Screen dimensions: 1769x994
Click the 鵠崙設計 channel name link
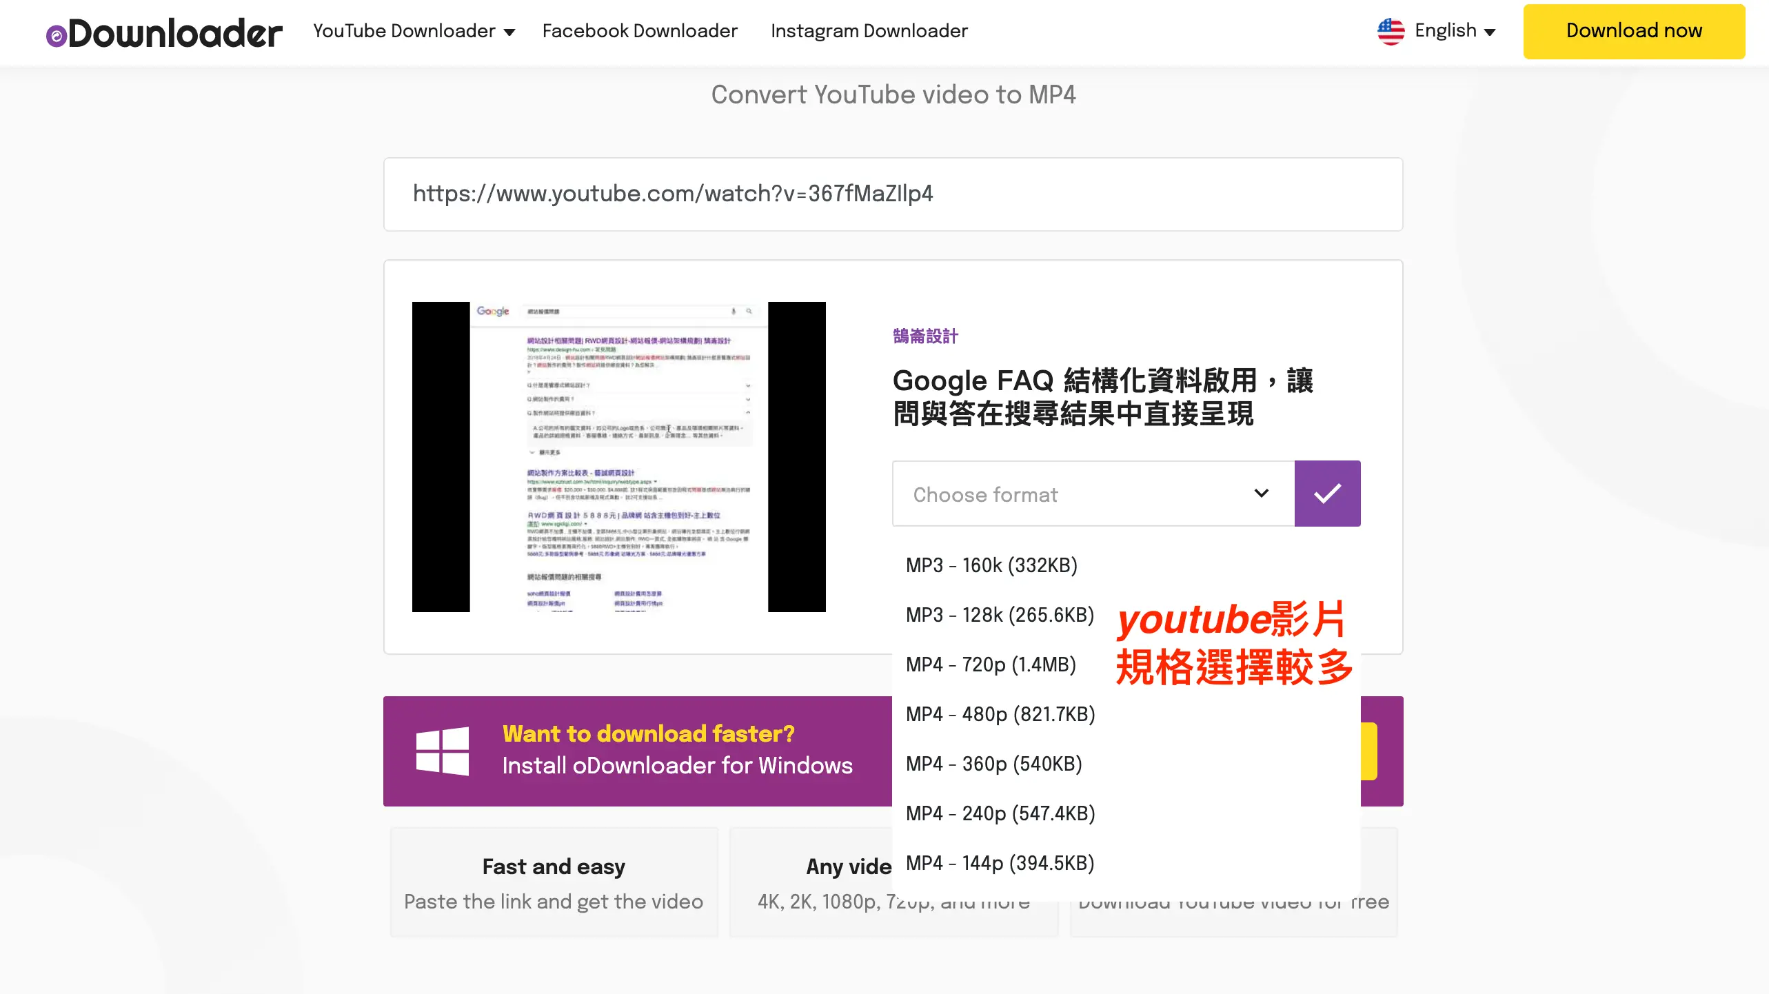click(925, 336)
